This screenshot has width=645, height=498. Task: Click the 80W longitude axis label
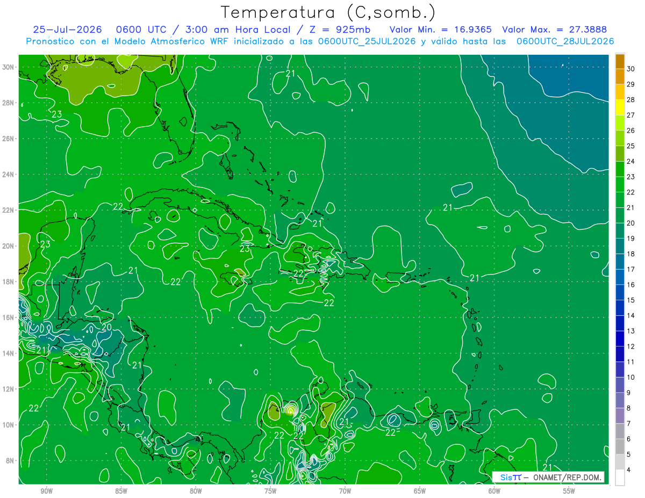pyautogui.click(x=196, y=491)
